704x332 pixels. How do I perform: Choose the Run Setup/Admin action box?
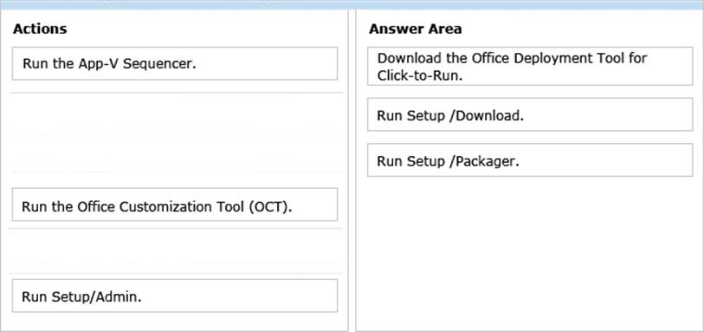175,296
